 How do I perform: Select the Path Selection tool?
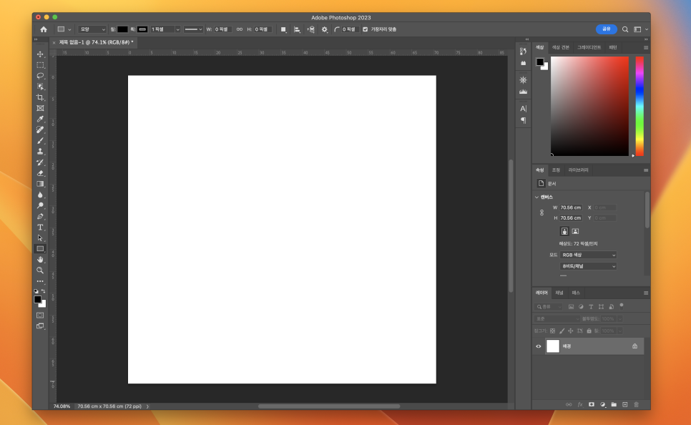40,238
